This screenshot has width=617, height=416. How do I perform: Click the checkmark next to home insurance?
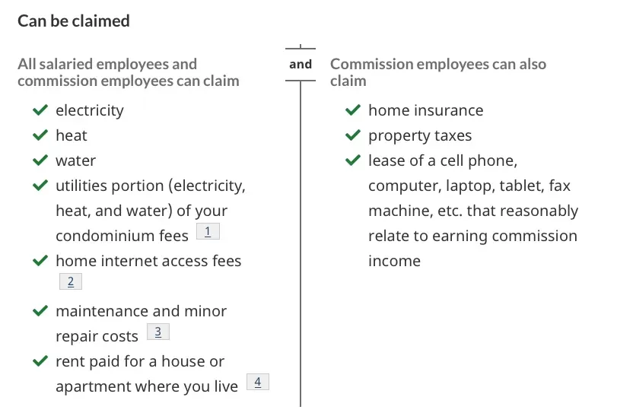(353, 110)
